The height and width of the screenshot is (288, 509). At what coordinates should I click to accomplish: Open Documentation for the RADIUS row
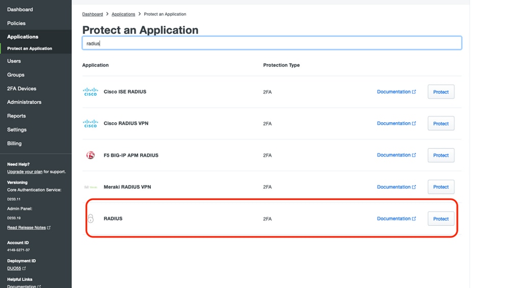coord(396,219)
